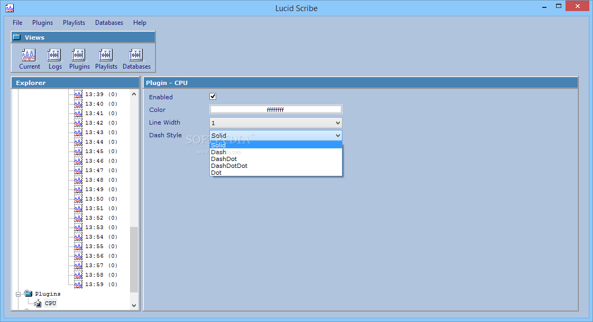Maximize the Lucid Scribe window
The image size is (593, 322).
(x=559, y=6)
